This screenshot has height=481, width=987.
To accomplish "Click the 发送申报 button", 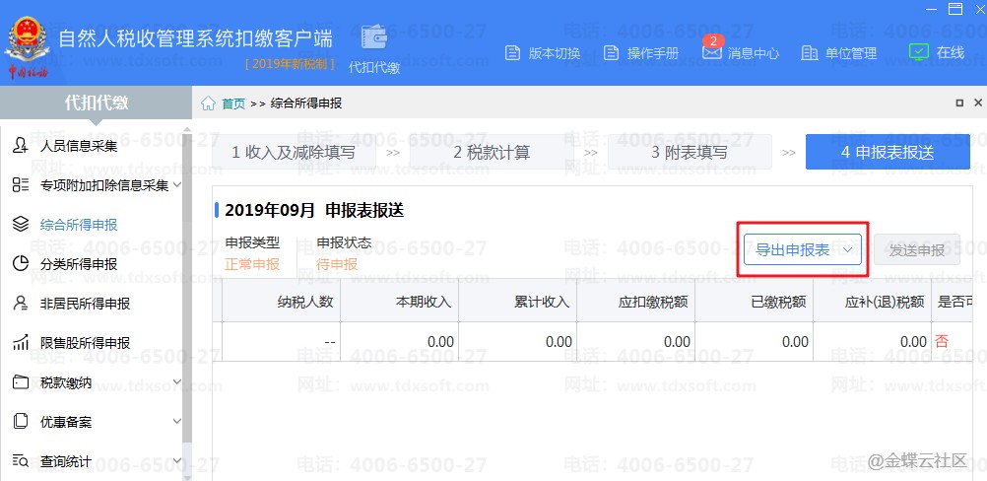I will coord(916,250).
